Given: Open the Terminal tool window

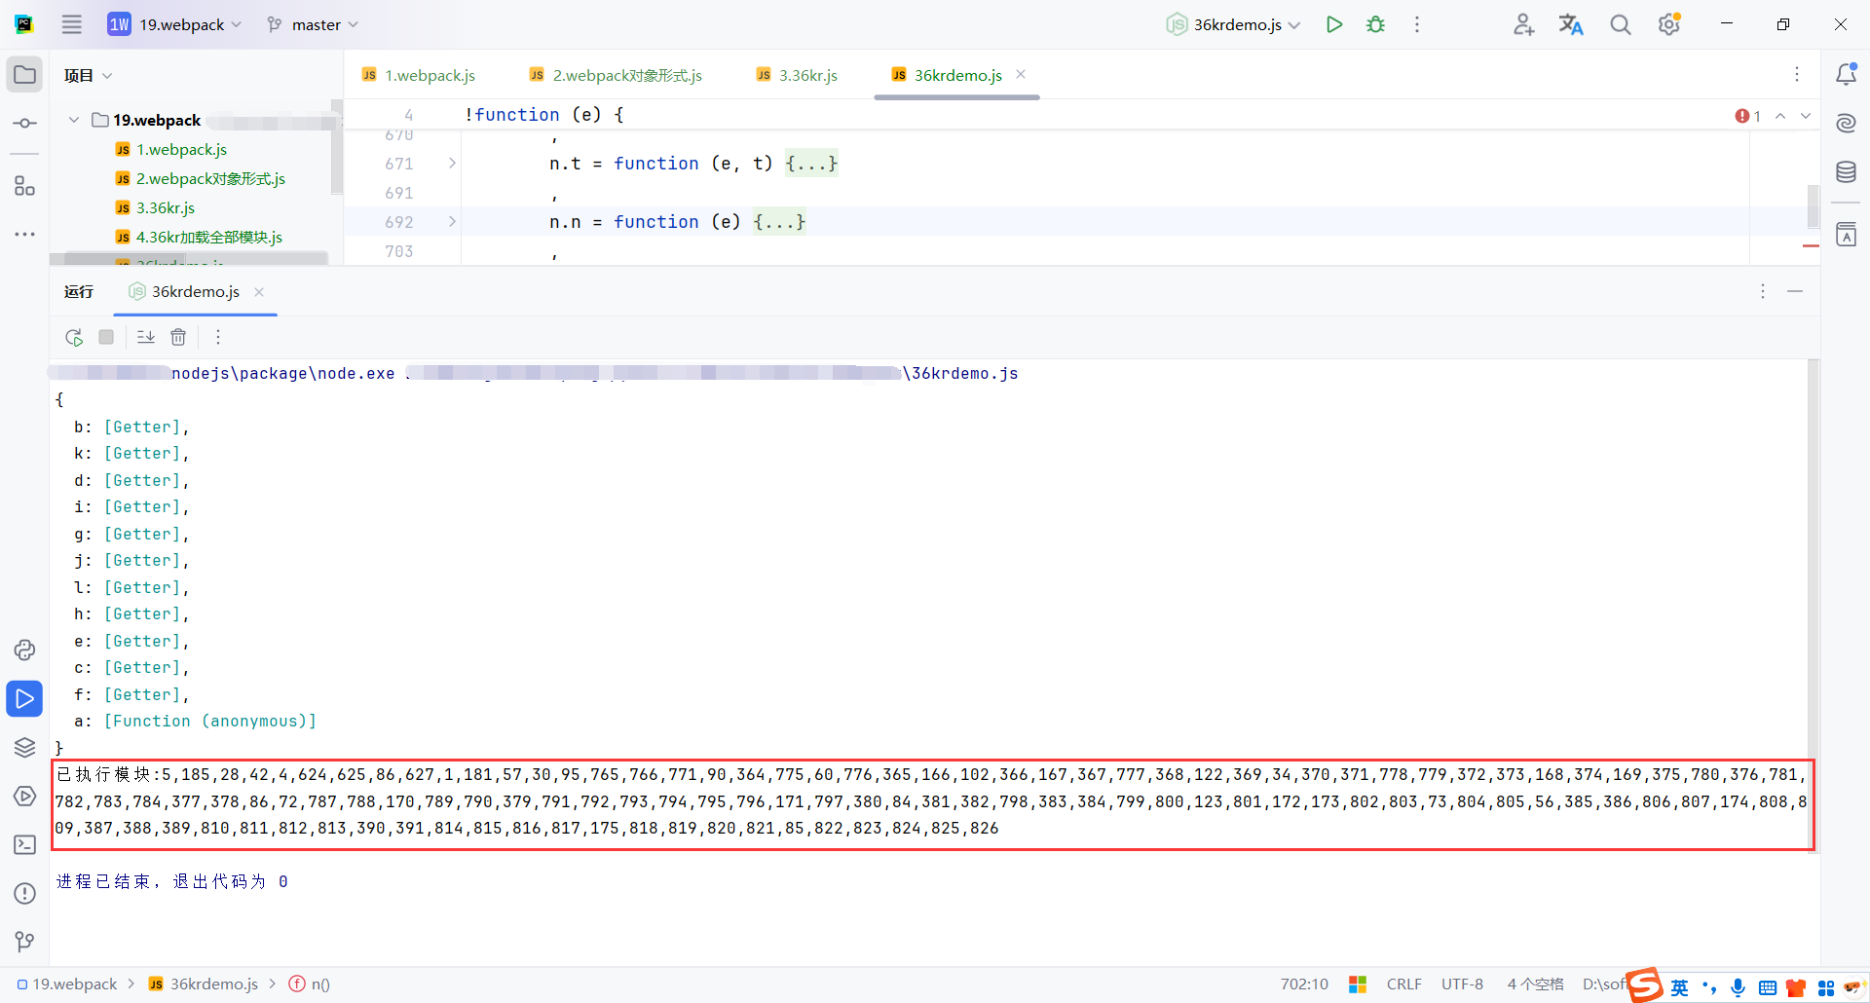Looking at the screenshot, I should tap(24, 845).
